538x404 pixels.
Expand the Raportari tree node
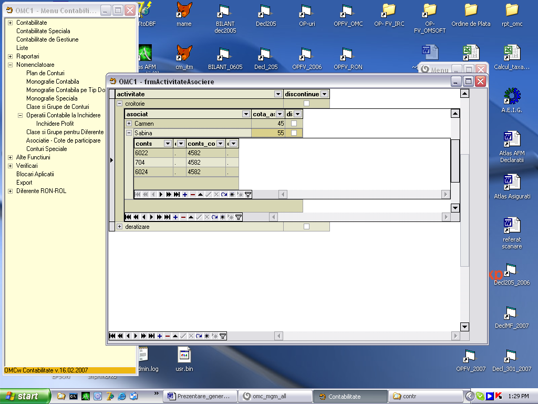point(11,56)
